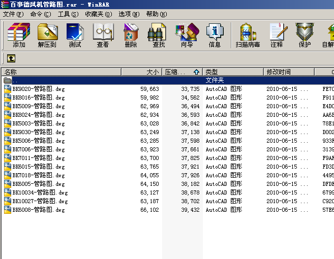334x259 pixels.
Task: Click the 文件夹 type label in .. row
Action: pos(215,80)
